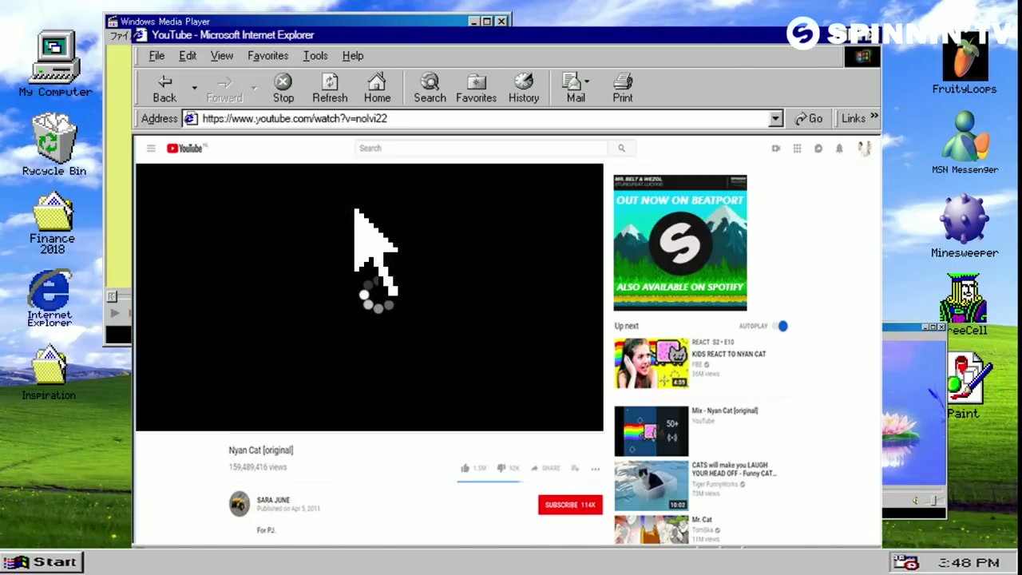Click the Print toolbar icon
1022x575 pixels.
pyautogui.click(x=623, y=88)
